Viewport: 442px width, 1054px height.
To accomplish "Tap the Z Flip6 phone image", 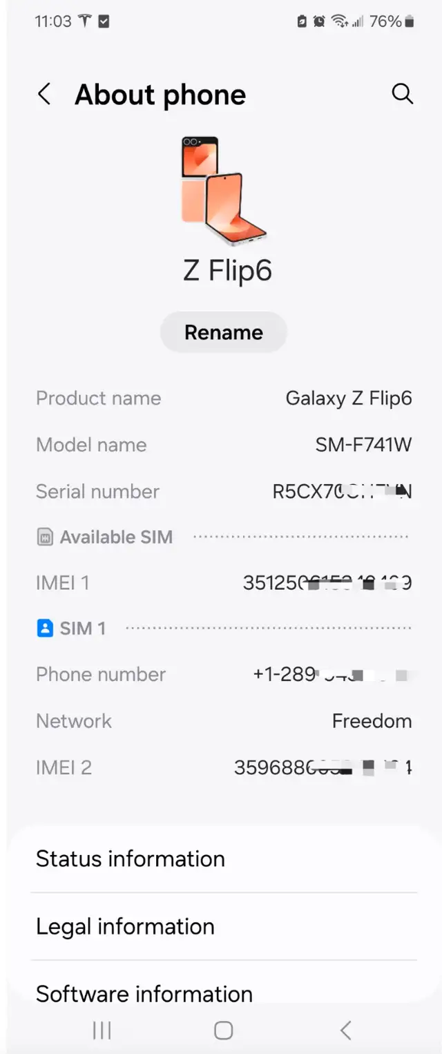I will pos(223,189).
